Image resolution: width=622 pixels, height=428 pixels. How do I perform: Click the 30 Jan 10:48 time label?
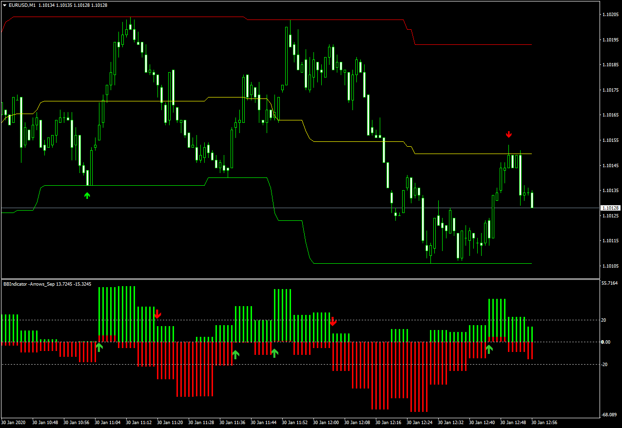45,423
